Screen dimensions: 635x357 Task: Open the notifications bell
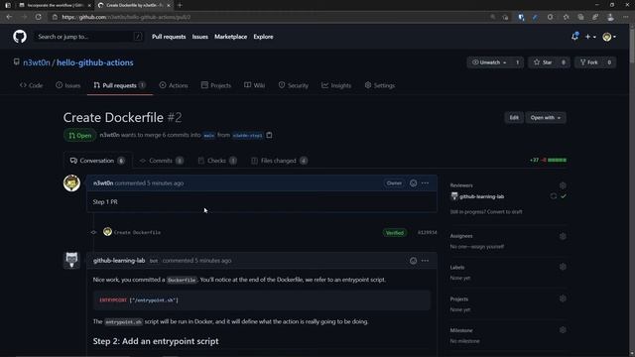(574, 37)
